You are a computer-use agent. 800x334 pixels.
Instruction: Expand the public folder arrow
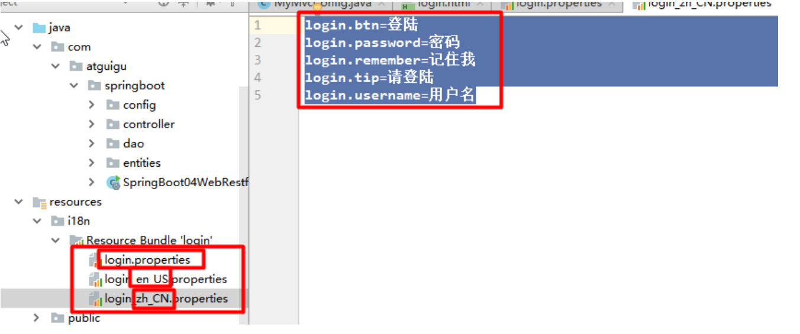coord(37,318)
